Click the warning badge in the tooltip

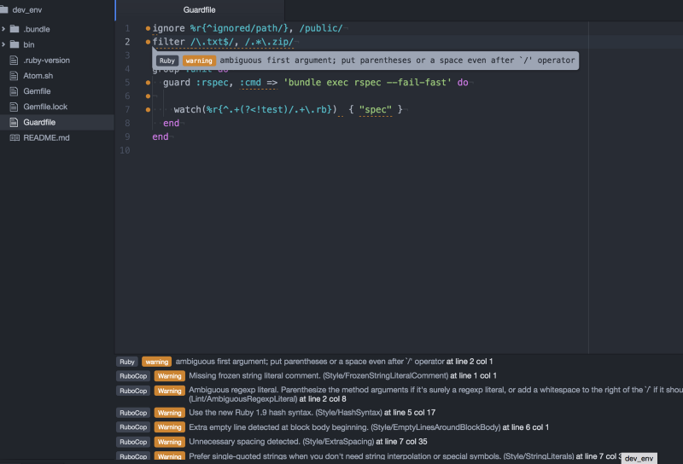click(199, 61)
